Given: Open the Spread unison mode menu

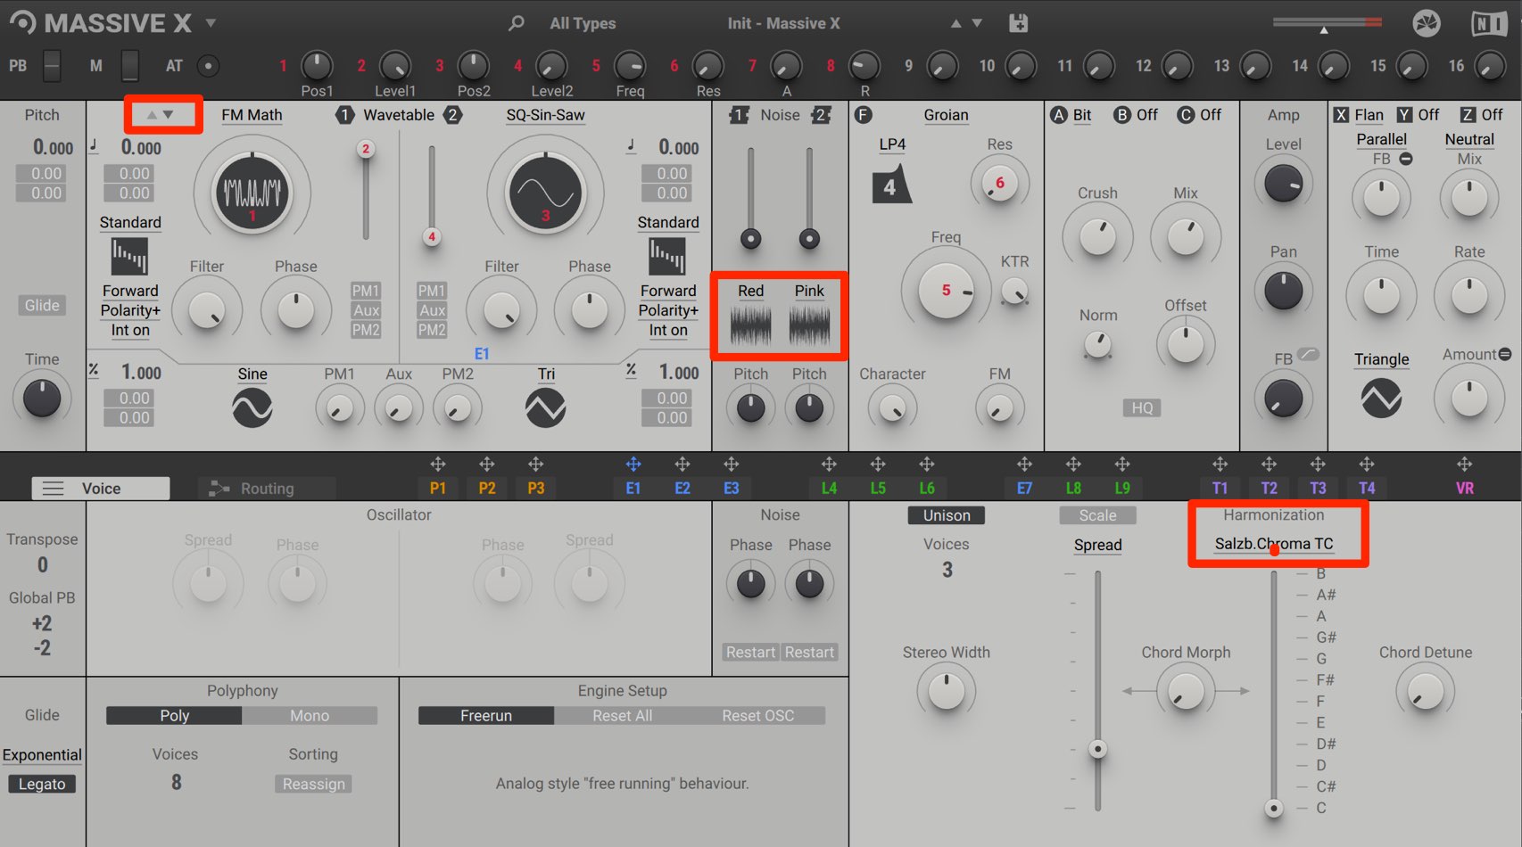Looking at the screenshot, I should click(x=1097, y=545).
